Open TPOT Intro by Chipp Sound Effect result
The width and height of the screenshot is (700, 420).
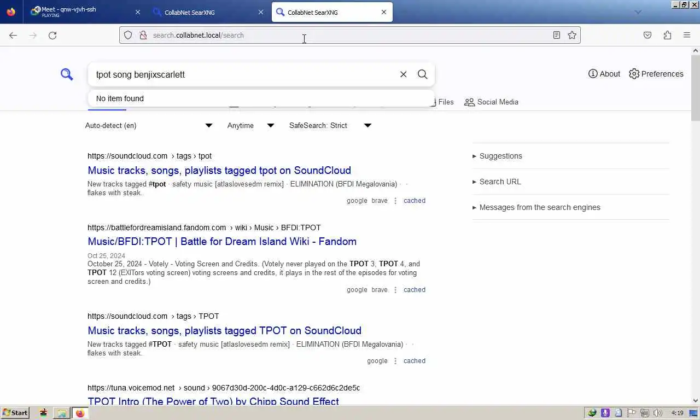tap(213, 401)
